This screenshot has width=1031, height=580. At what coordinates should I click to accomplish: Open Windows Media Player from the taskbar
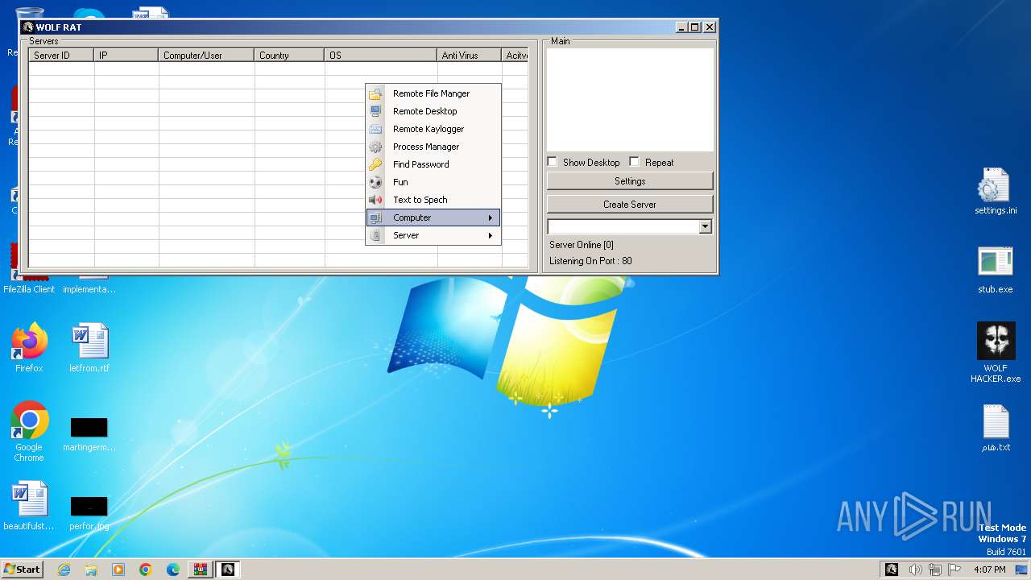pos(118,570)
